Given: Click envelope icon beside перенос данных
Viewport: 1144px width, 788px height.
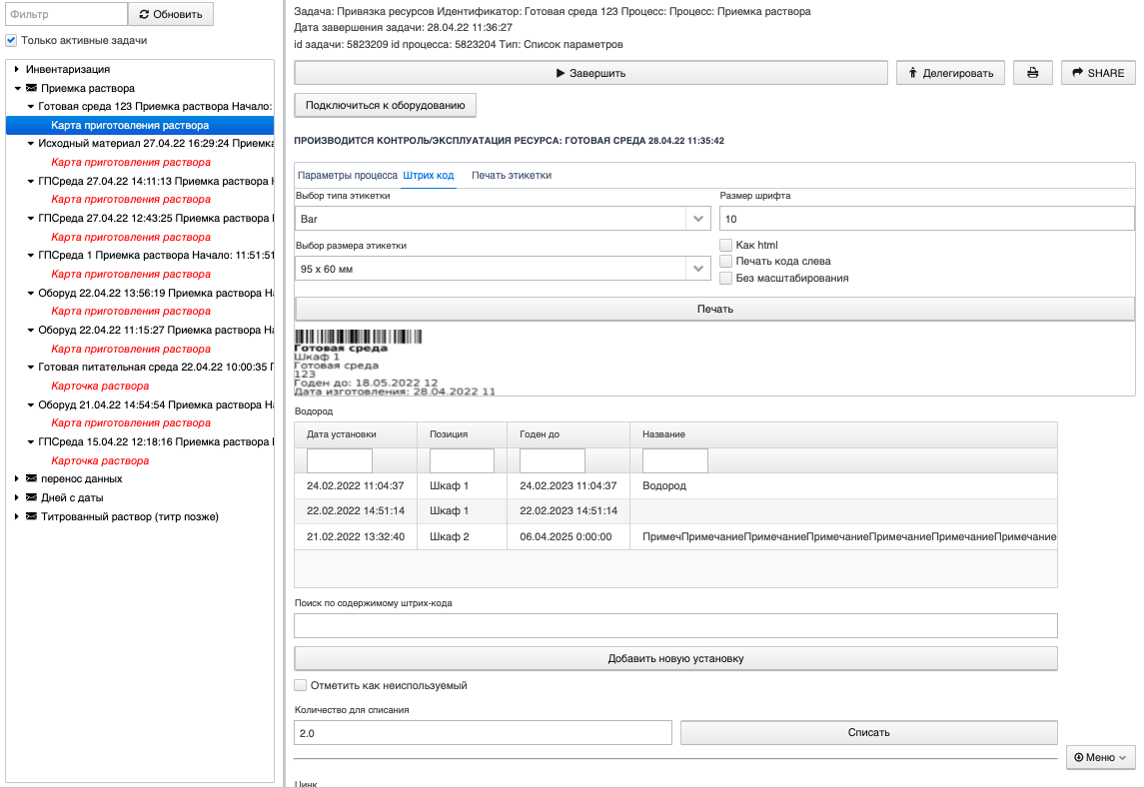Looking at the screenshot, I should [x=31, y=478].
